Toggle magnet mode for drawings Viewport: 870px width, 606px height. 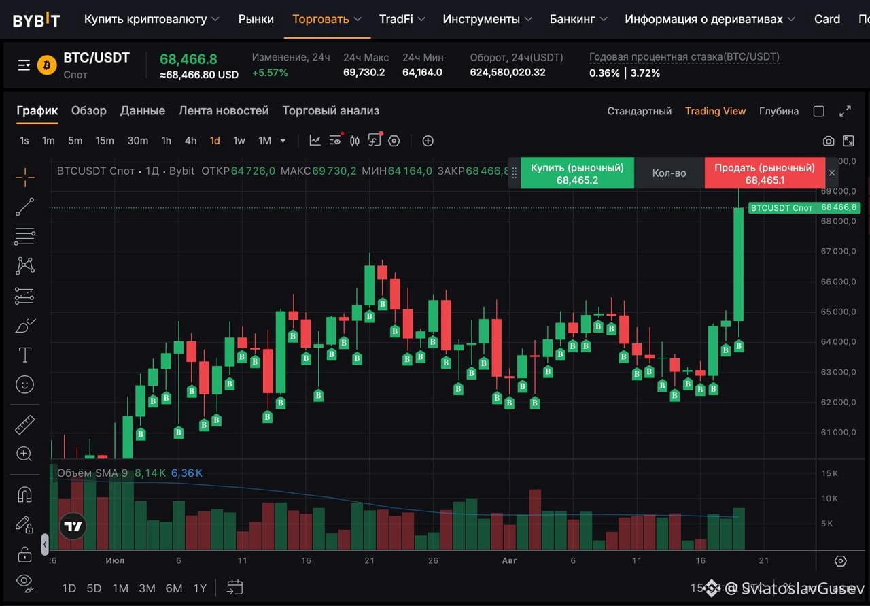pyautogui.click(x=25, y=494)
